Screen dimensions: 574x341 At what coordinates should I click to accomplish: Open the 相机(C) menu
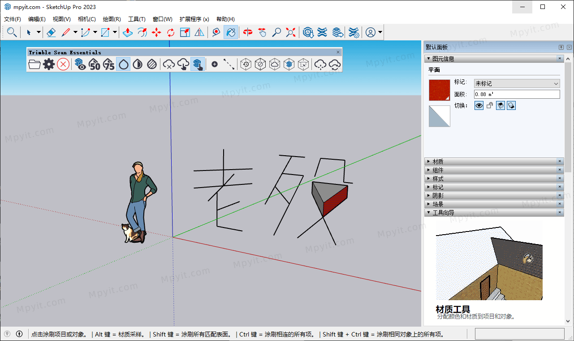87,19
